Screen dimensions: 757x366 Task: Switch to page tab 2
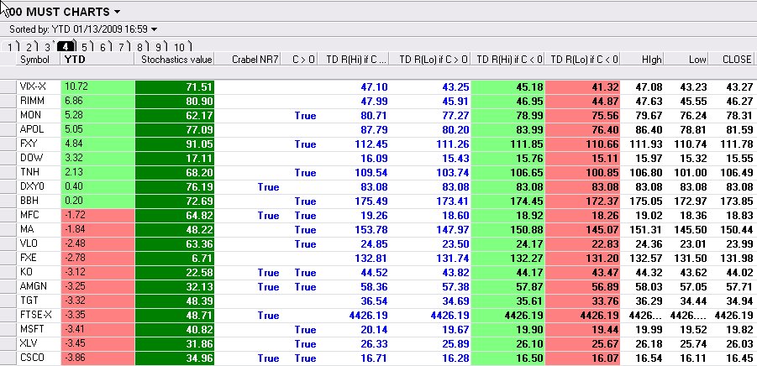pos(29,47)
